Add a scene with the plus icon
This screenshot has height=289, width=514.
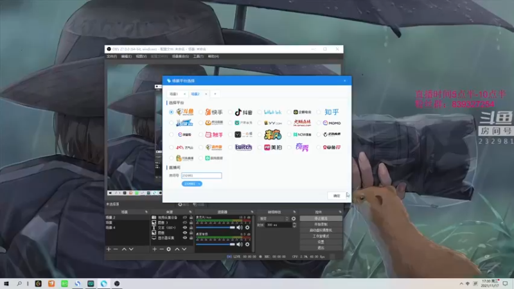point(109,249)
